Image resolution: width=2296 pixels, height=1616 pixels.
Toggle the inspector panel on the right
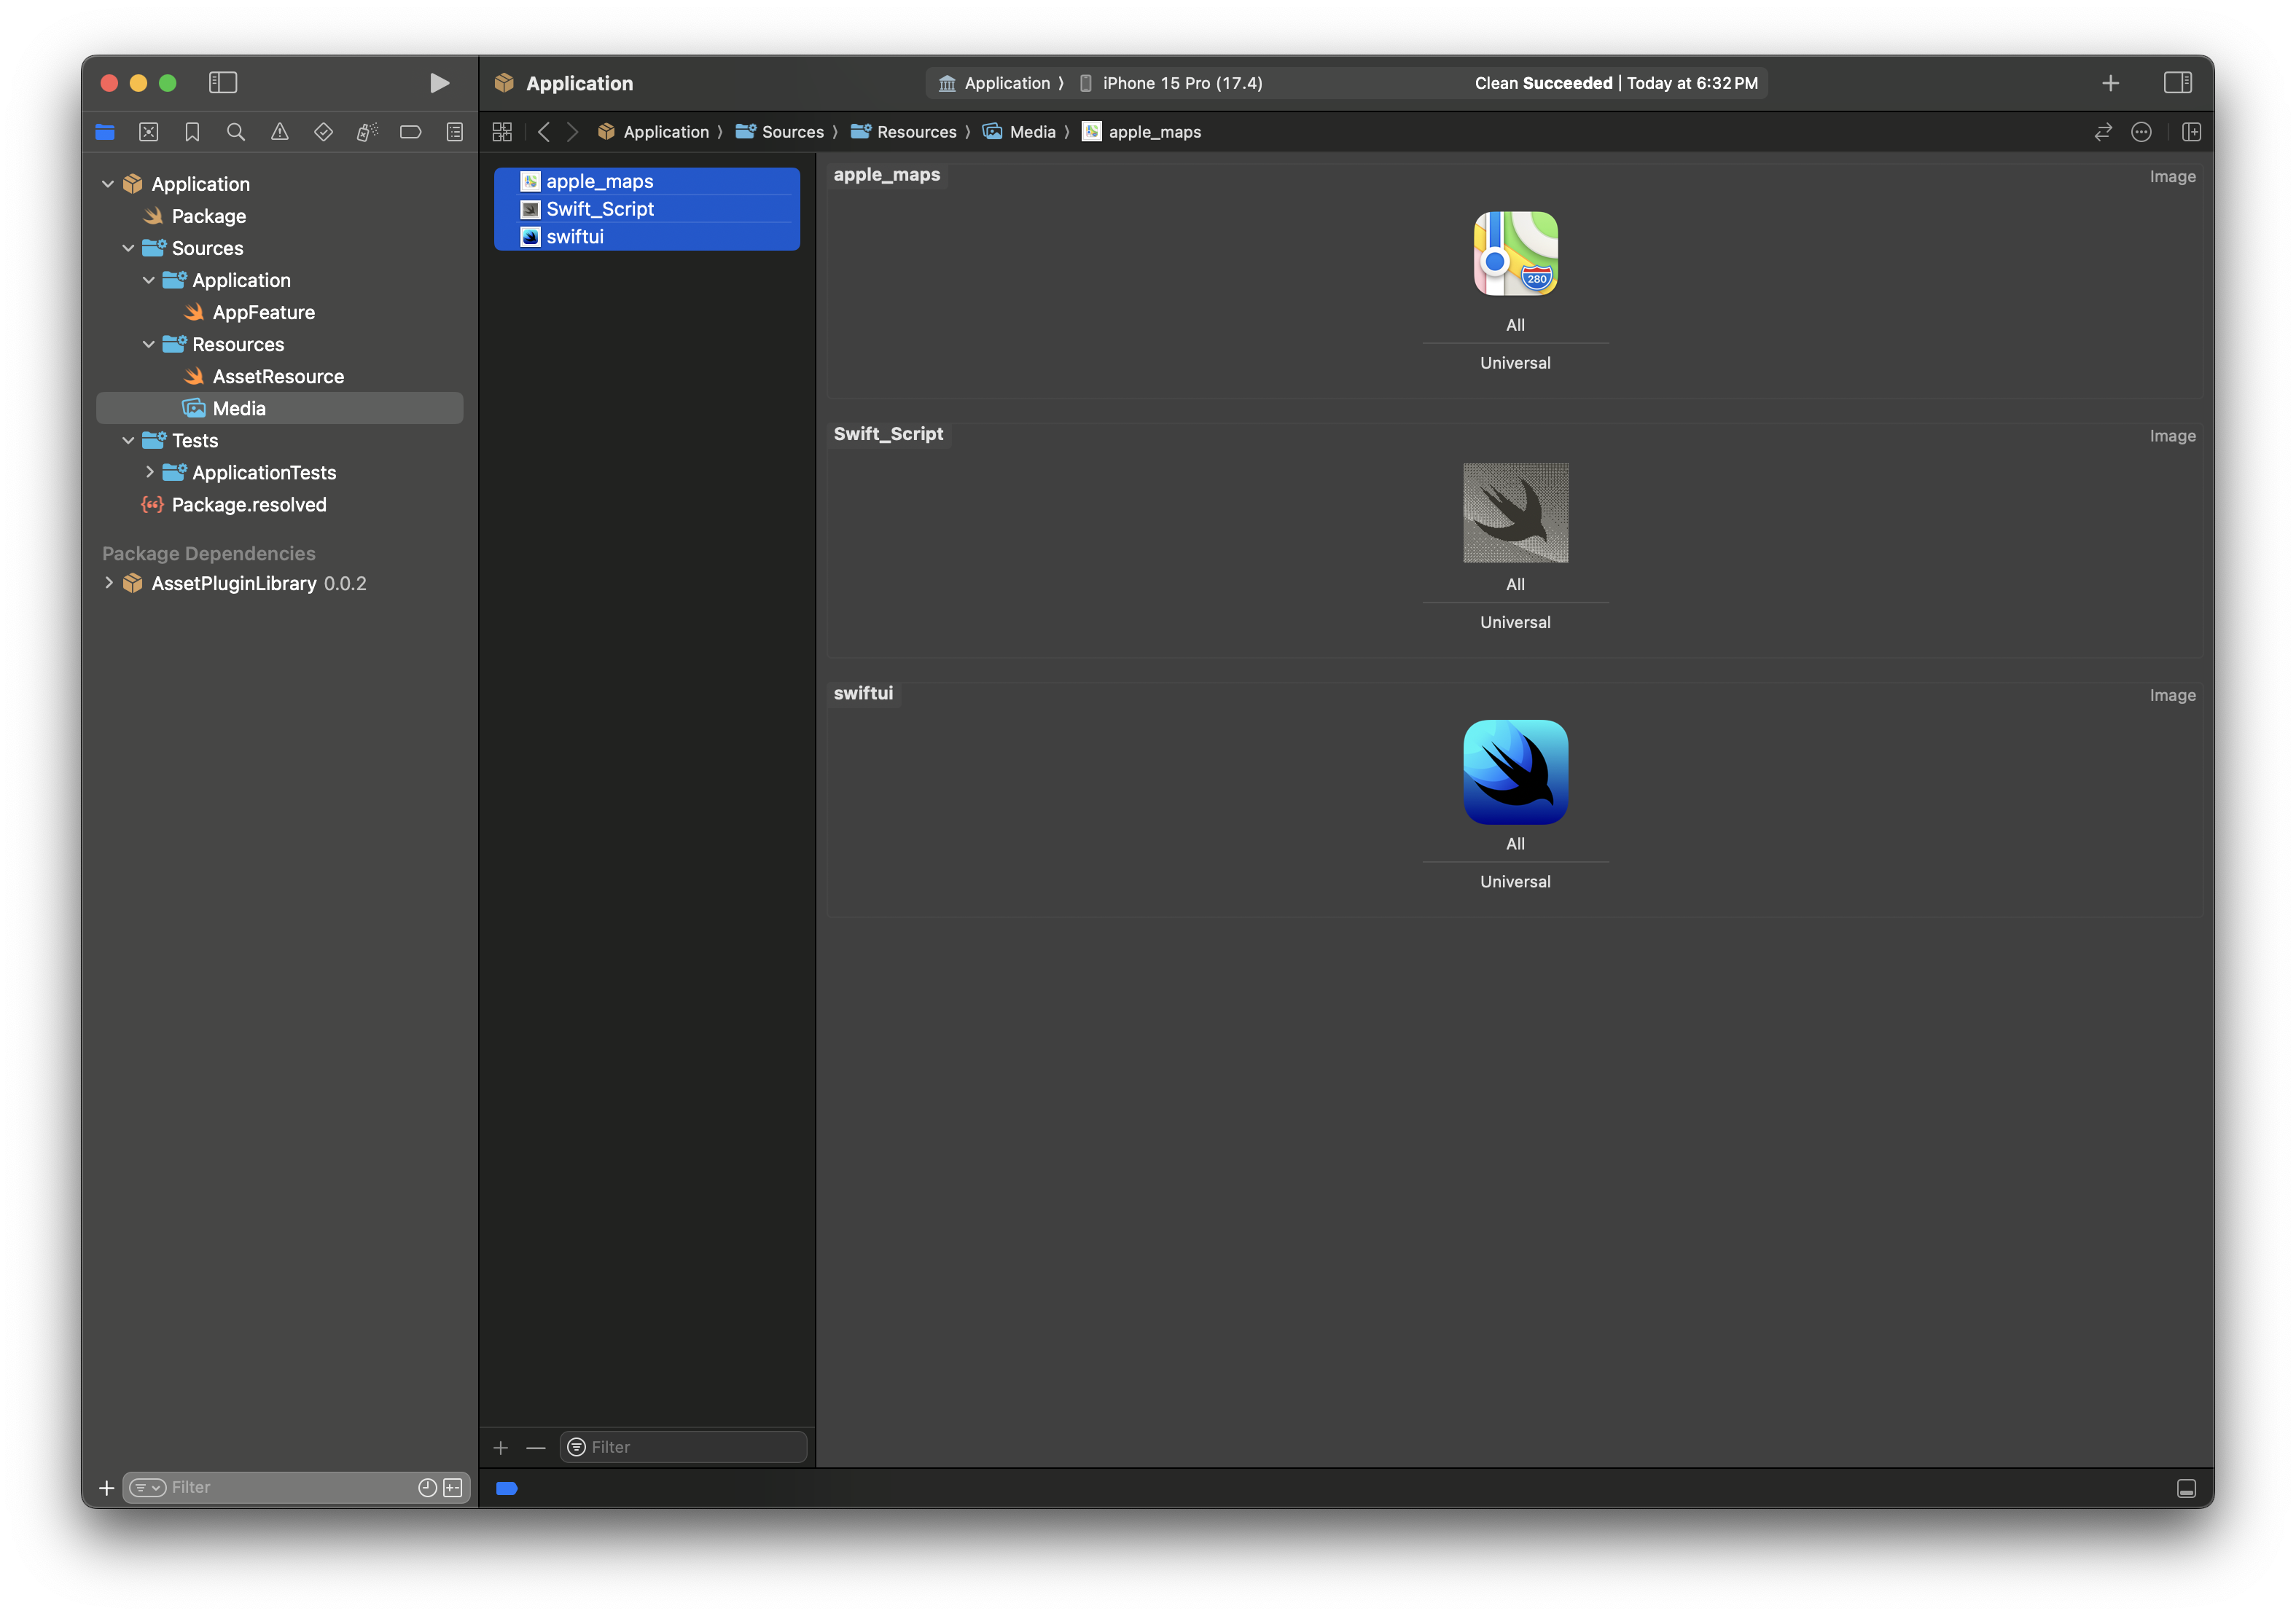tap(2178, 83)
